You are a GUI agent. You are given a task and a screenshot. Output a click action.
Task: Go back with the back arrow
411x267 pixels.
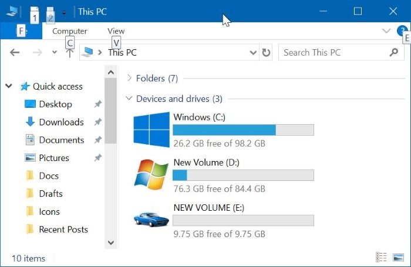[x=15, y=52]
